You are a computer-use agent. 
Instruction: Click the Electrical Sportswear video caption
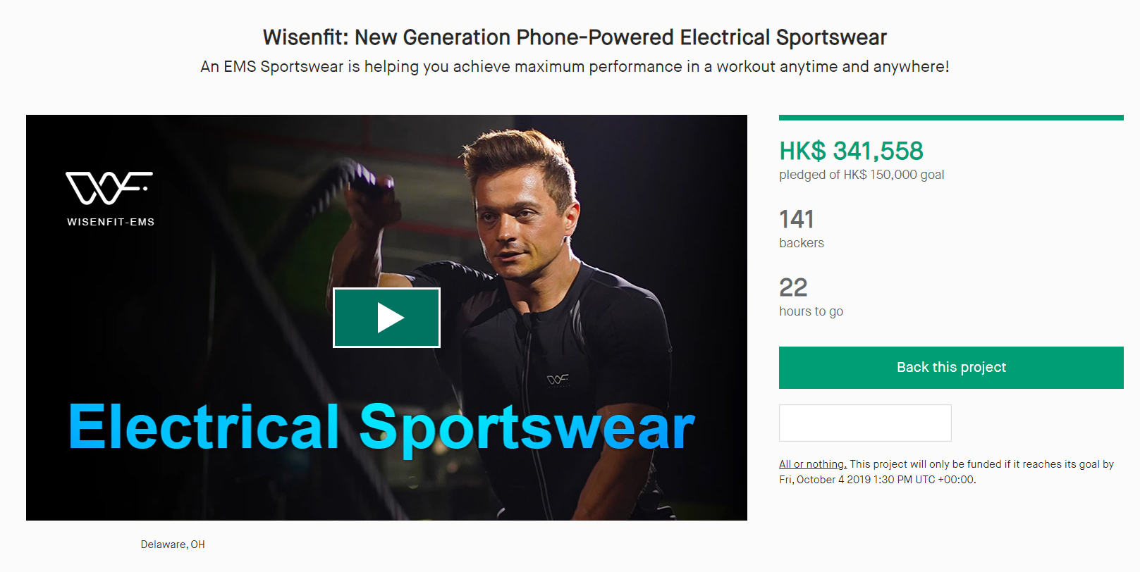point(381,427)
